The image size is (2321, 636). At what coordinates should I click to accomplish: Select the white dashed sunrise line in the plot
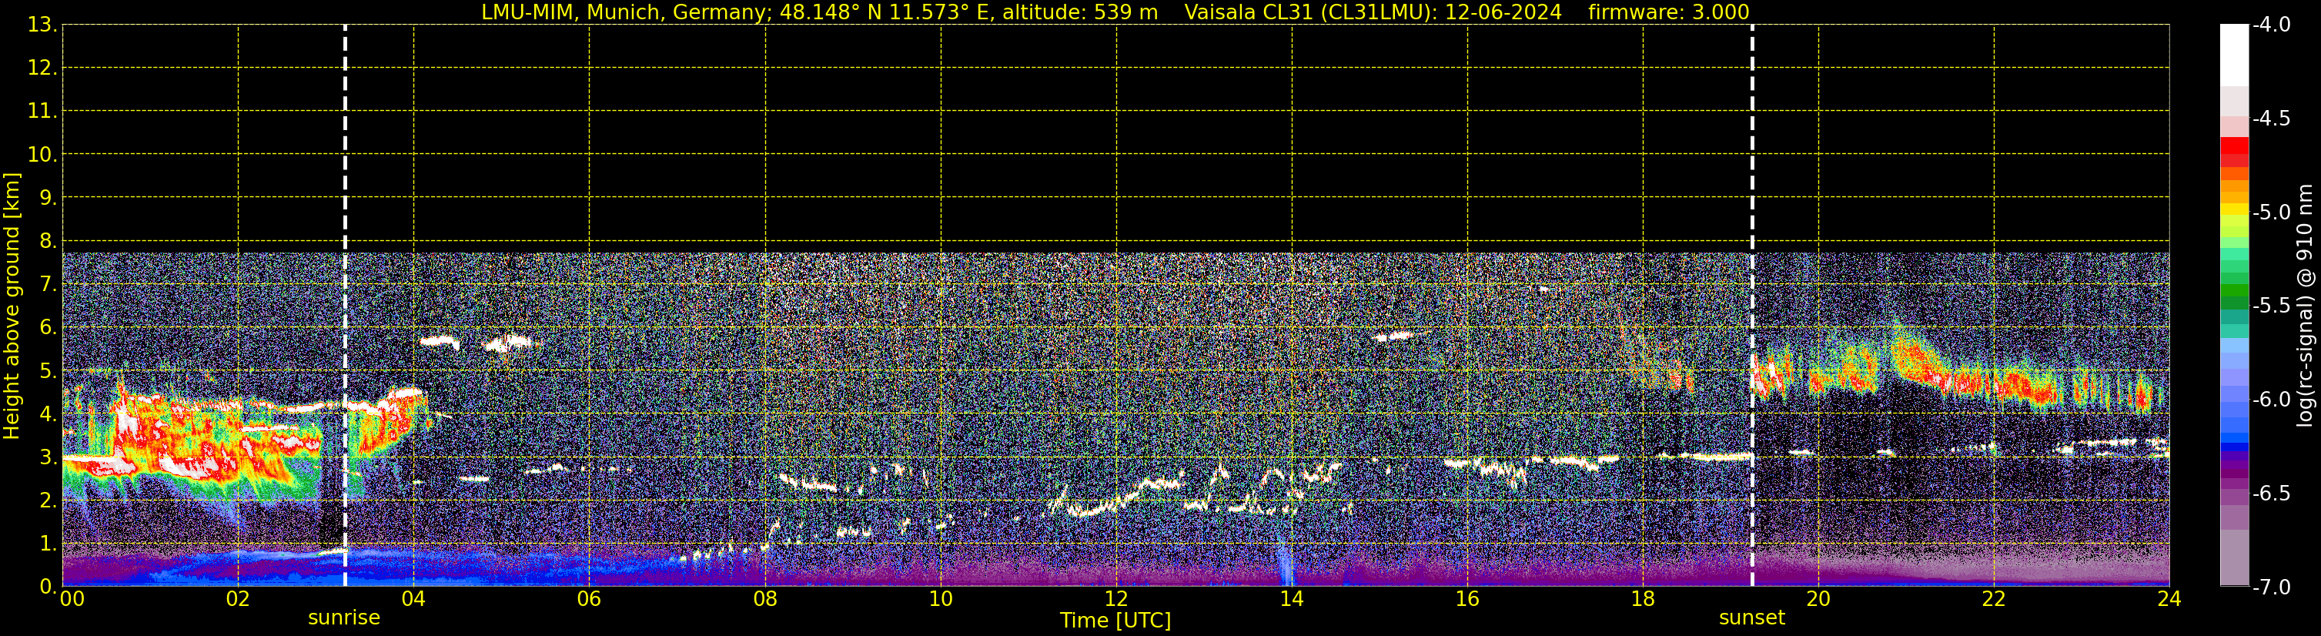pyautogui.click(x=345, y=306)
